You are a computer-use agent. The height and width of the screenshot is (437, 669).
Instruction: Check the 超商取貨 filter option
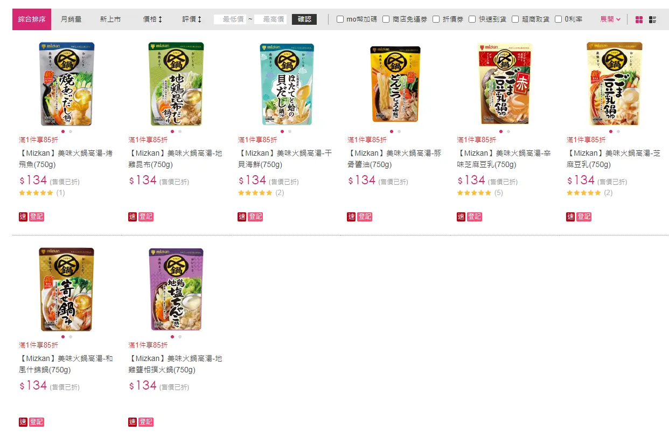[x=515, y=19]
